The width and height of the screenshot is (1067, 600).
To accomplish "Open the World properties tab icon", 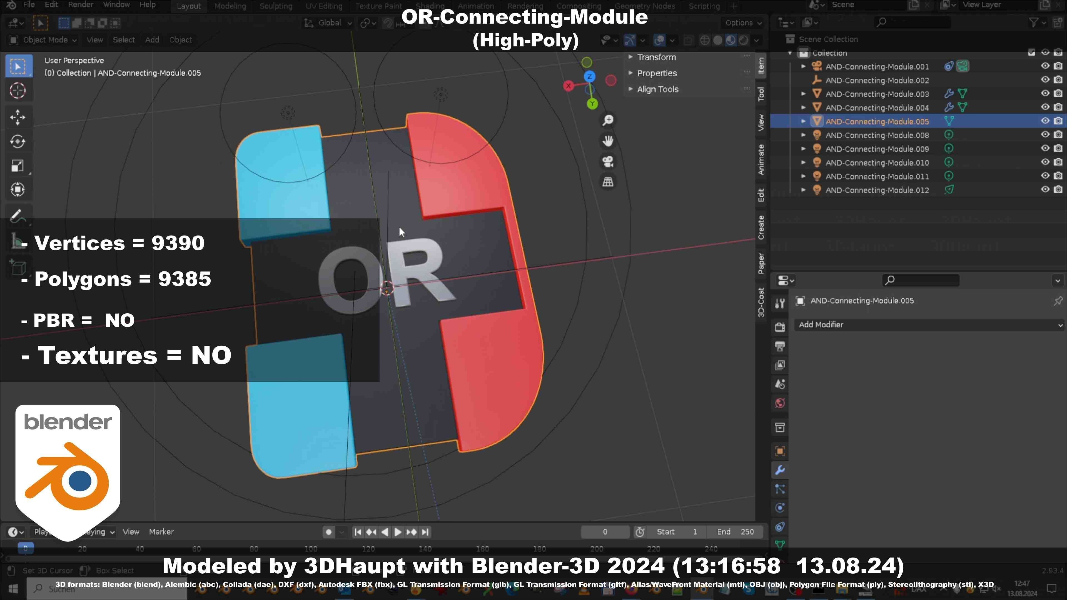I will click(x=780, y=403).
